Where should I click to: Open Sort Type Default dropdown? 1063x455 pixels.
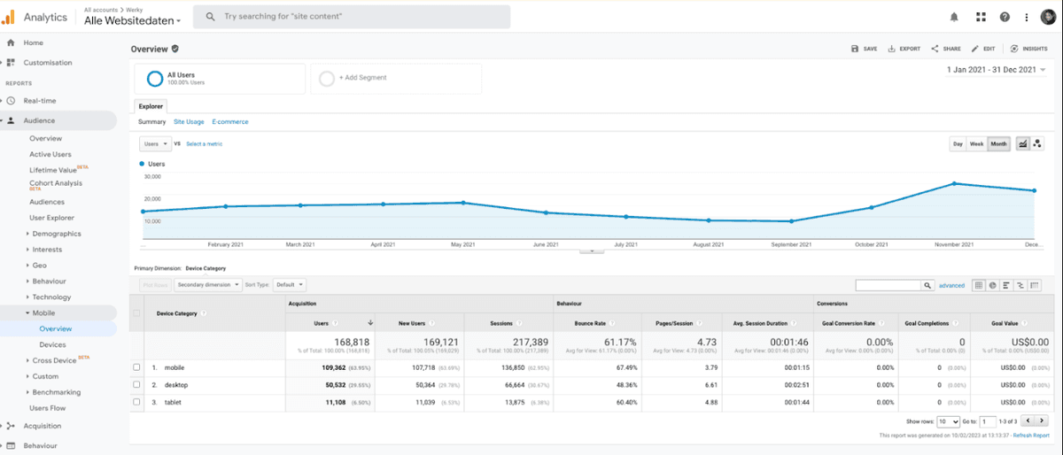coord(290,285)
